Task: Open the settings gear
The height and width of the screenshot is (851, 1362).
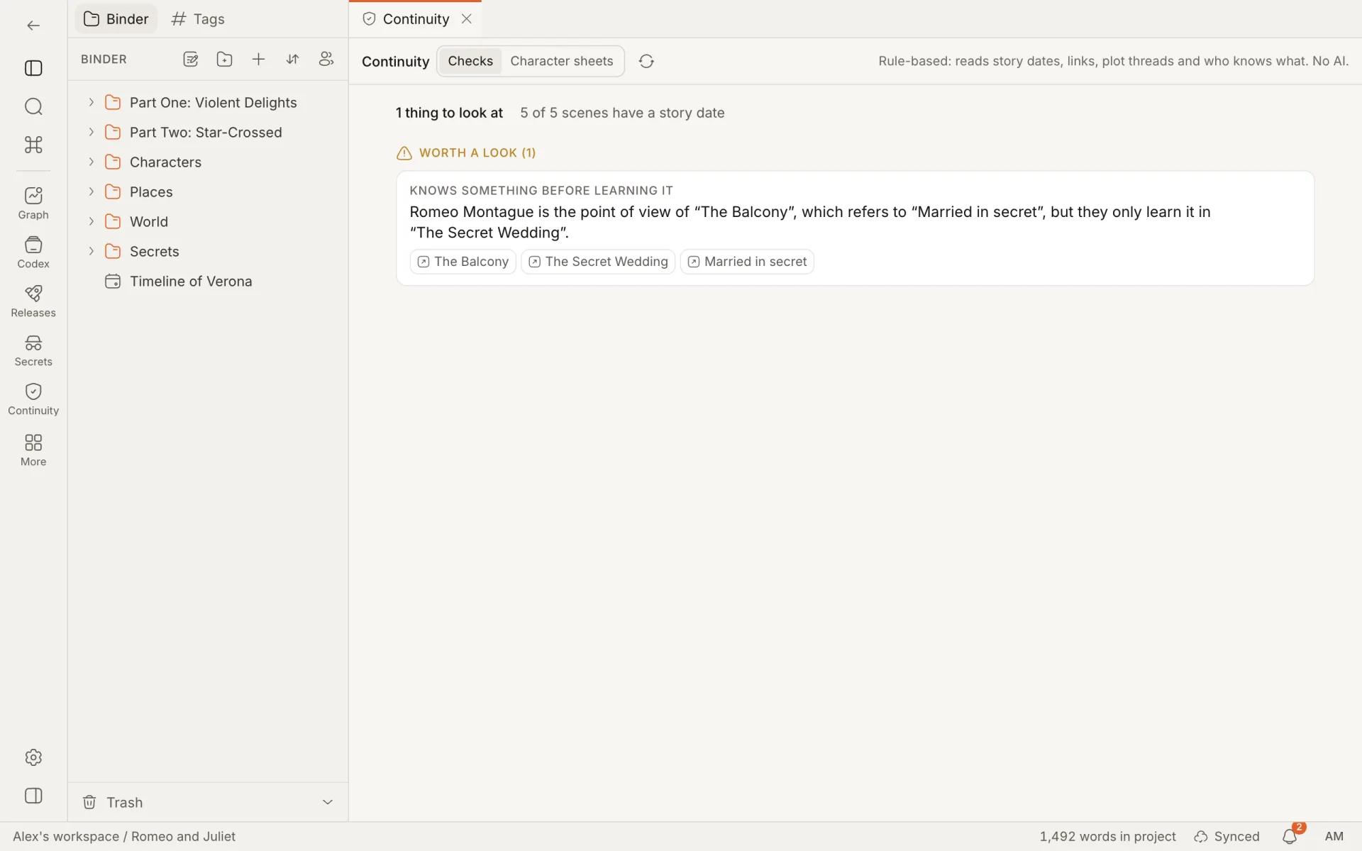Action: coord(33,757)
